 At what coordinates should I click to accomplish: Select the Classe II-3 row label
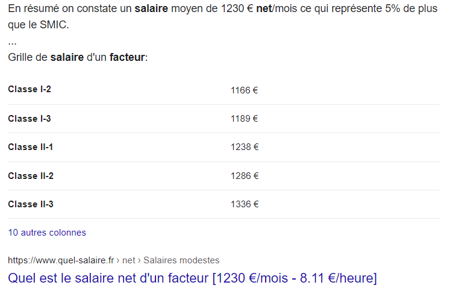tap(31, 204)
